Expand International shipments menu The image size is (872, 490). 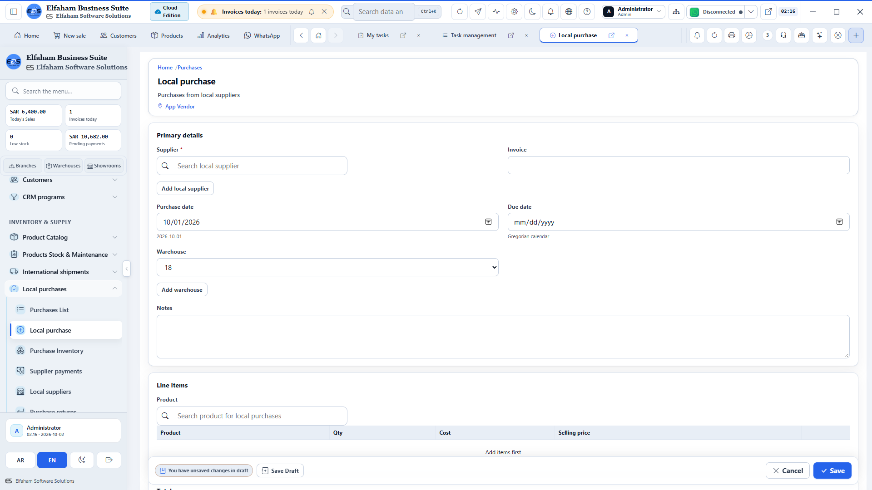pyautogui.click(x=64, y=272)
